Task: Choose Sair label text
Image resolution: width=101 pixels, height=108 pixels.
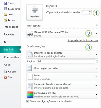Action: (x=10, y=77)
